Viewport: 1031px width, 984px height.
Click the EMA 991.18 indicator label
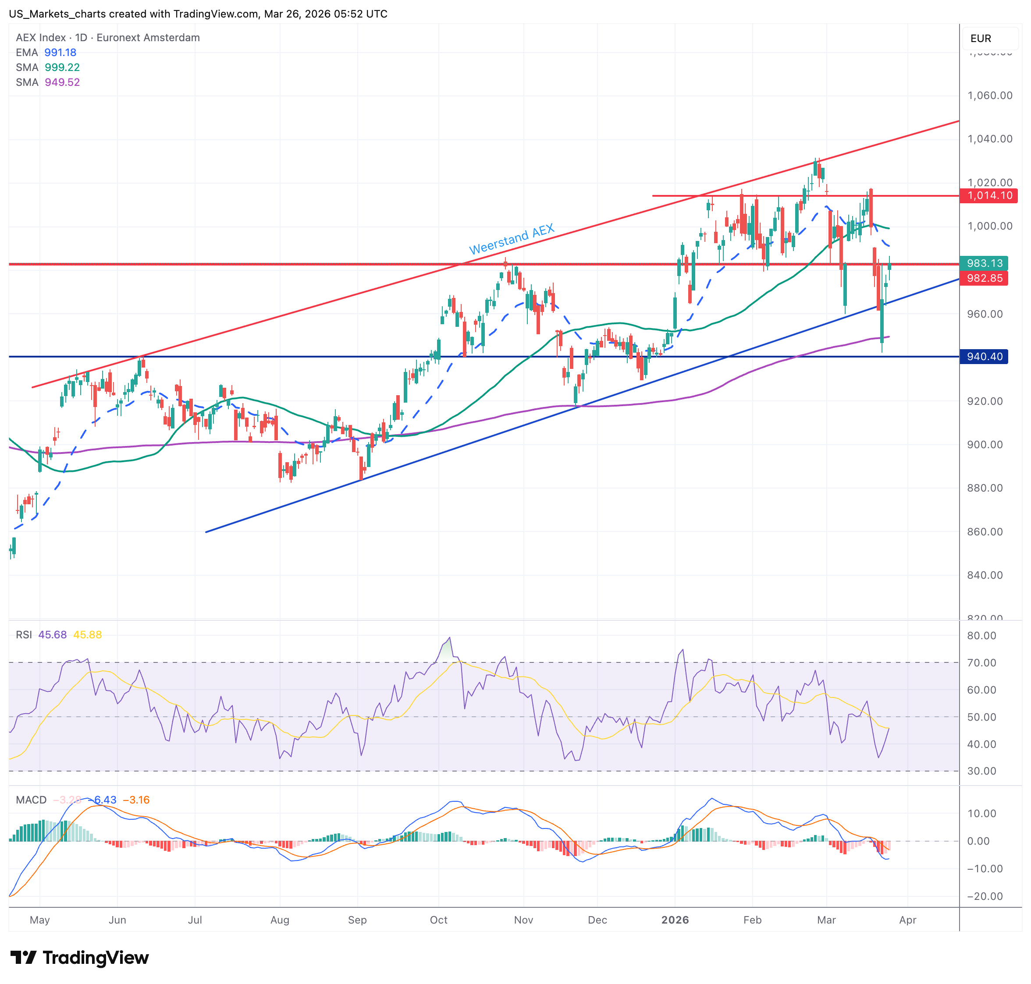point(46,53)
